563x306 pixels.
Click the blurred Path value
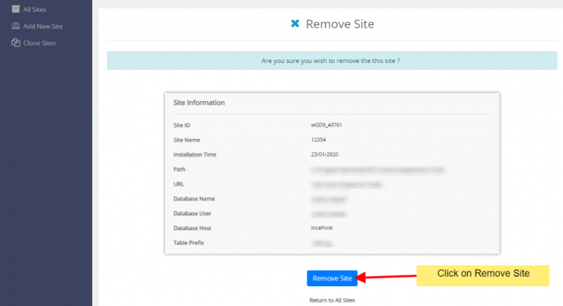coord(378,169)
